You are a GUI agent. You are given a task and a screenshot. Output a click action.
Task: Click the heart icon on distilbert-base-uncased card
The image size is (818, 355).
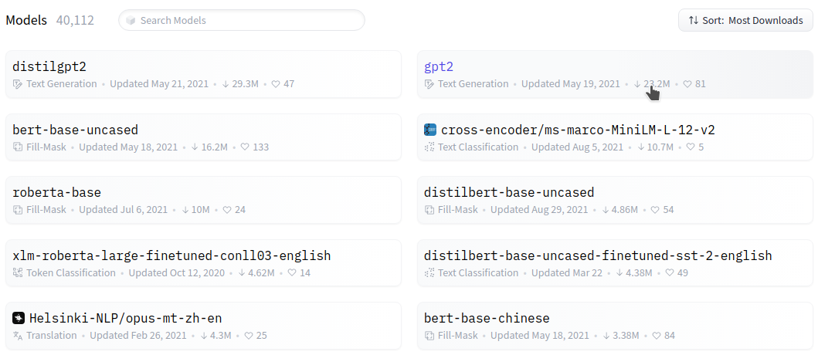coord(655,210)
